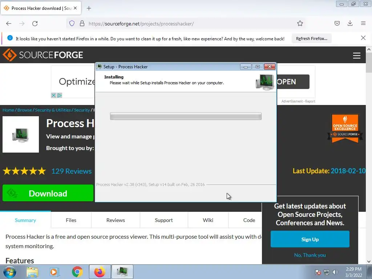
Task: Switch to the Wiki tab
Action: (x=208, y=220)
